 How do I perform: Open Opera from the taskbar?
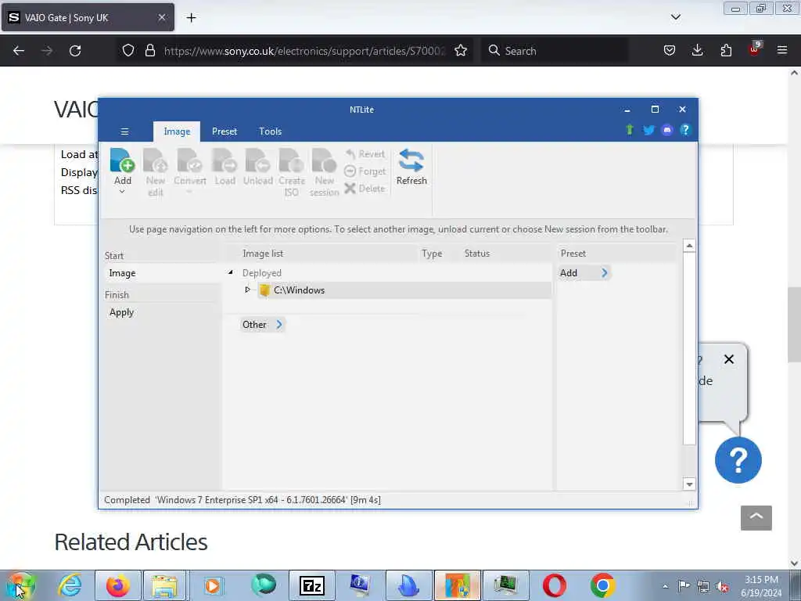(x=555, y=585)
